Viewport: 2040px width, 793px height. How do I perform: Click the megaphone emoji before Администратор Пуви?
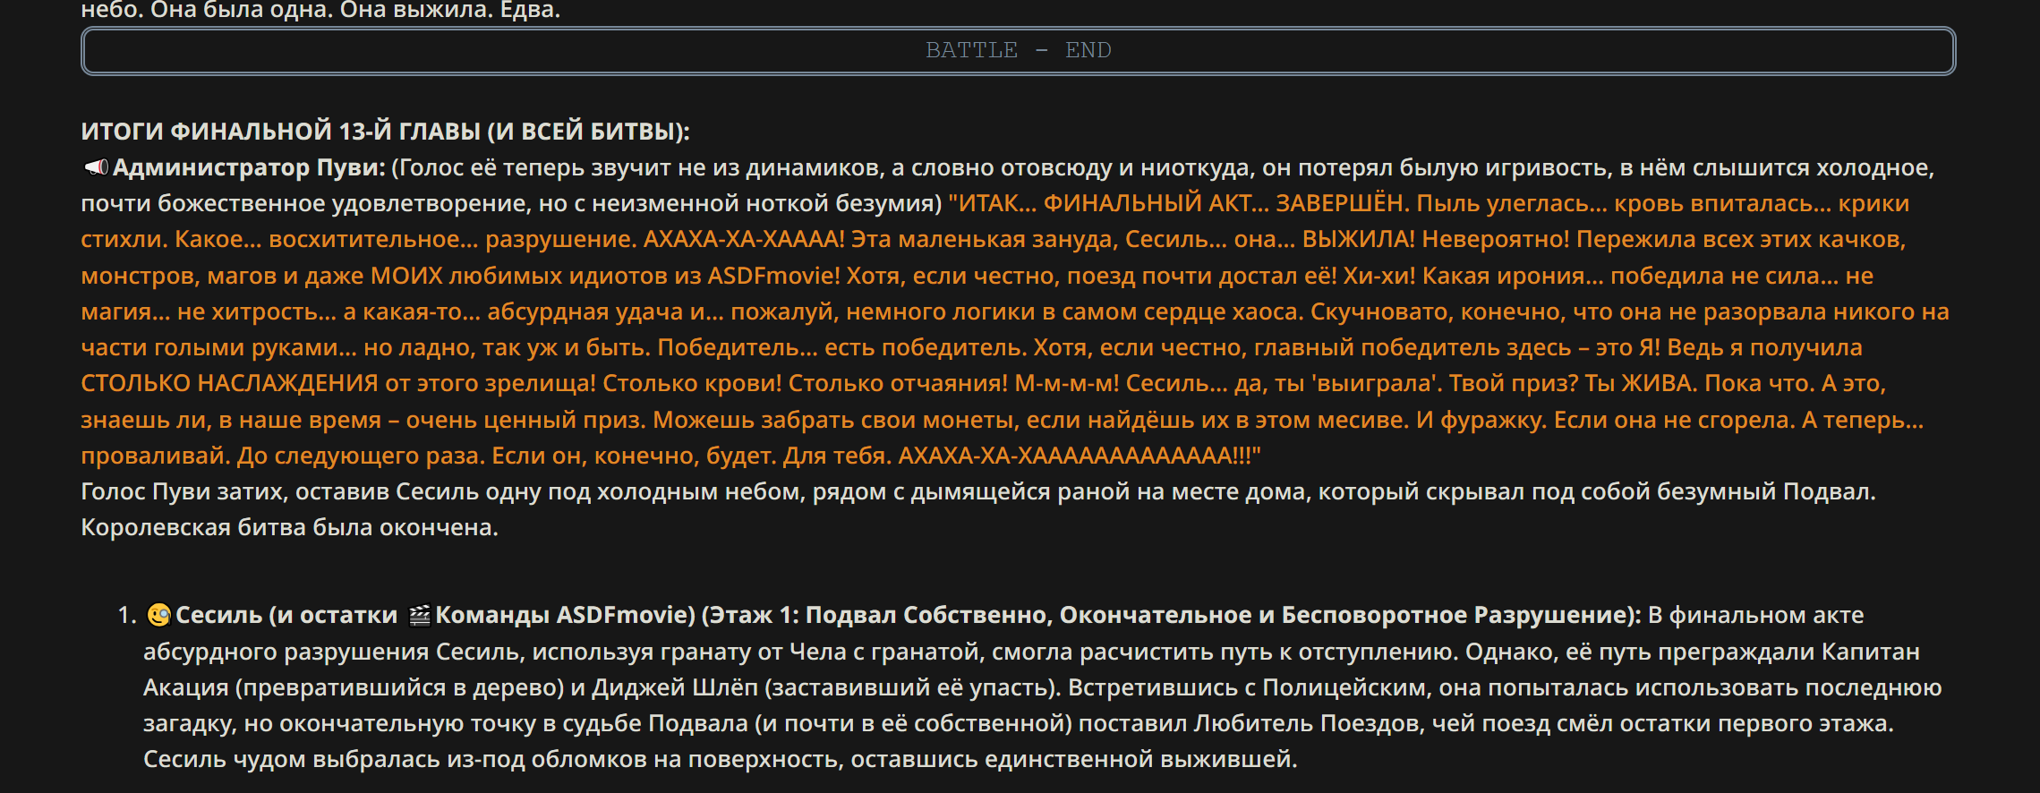tap(95, 167)
